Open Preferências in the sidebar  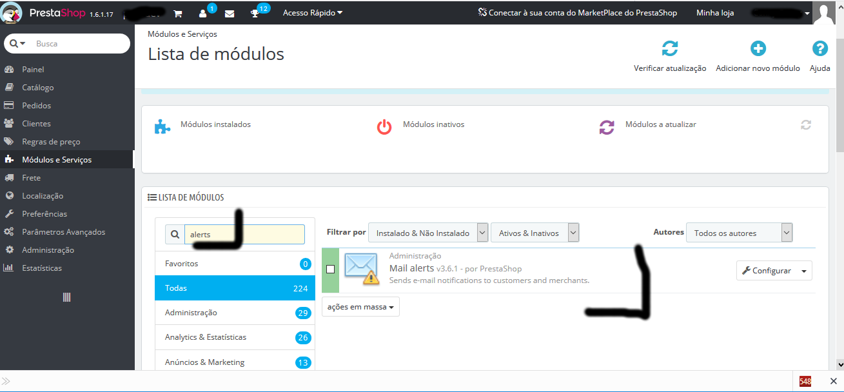[67, 214]
